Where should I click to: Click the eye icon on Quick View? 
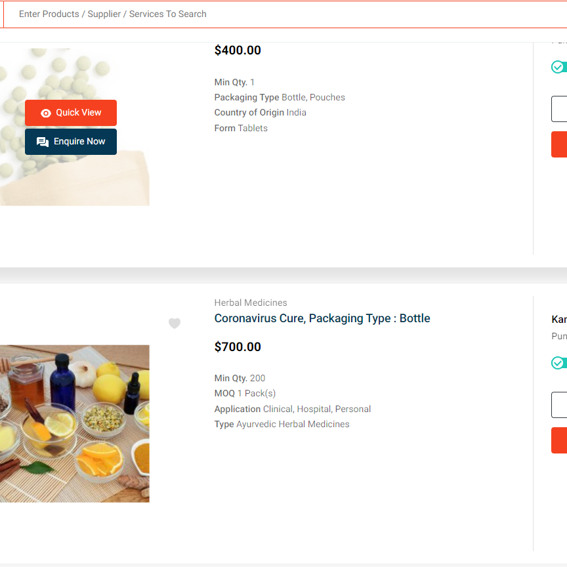(x=45, y=113)
